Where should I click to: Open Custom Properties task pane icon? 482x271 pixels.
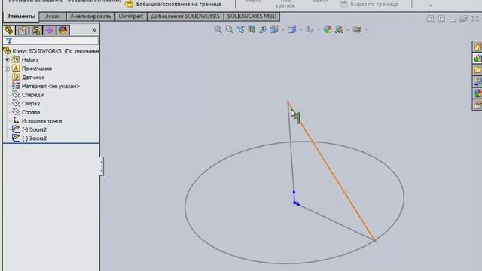(477, 105)
